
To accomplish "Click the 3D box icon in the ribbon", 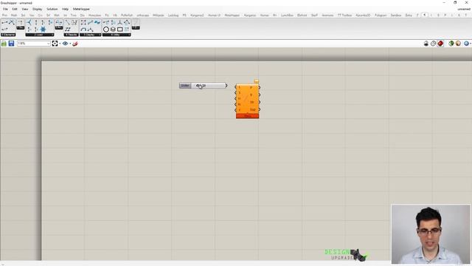I will pos(113,30).
